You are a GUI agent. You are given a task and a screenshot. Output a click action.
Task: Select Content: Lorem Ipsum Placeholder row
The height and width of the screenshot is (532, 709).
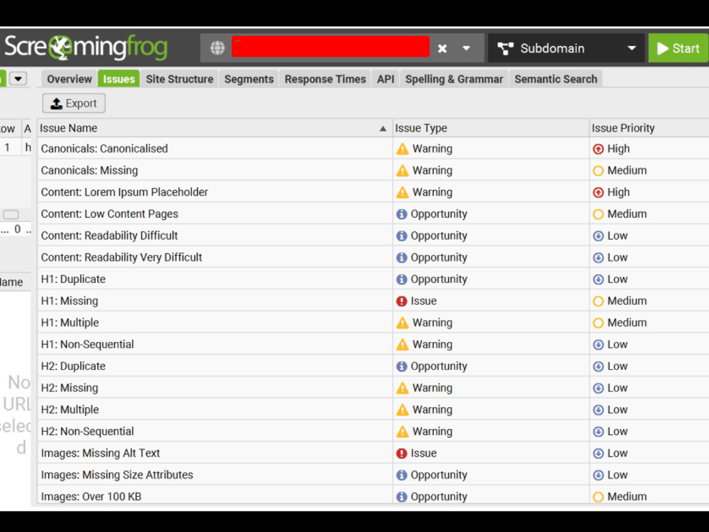(373, 192)
